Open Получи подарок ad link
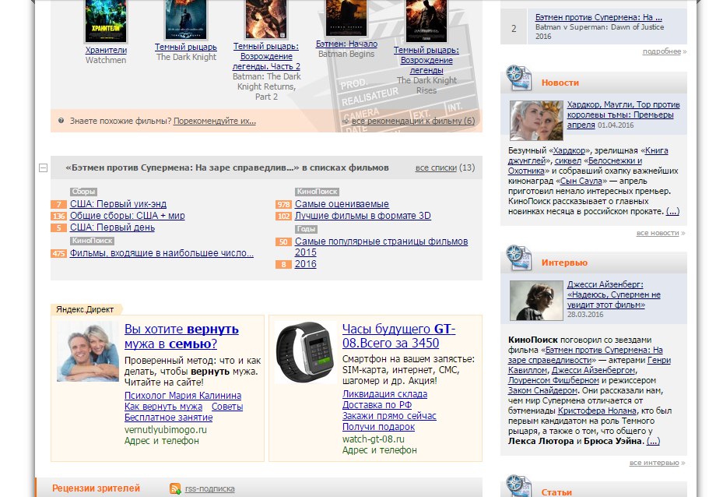 (x=378, y=427)
